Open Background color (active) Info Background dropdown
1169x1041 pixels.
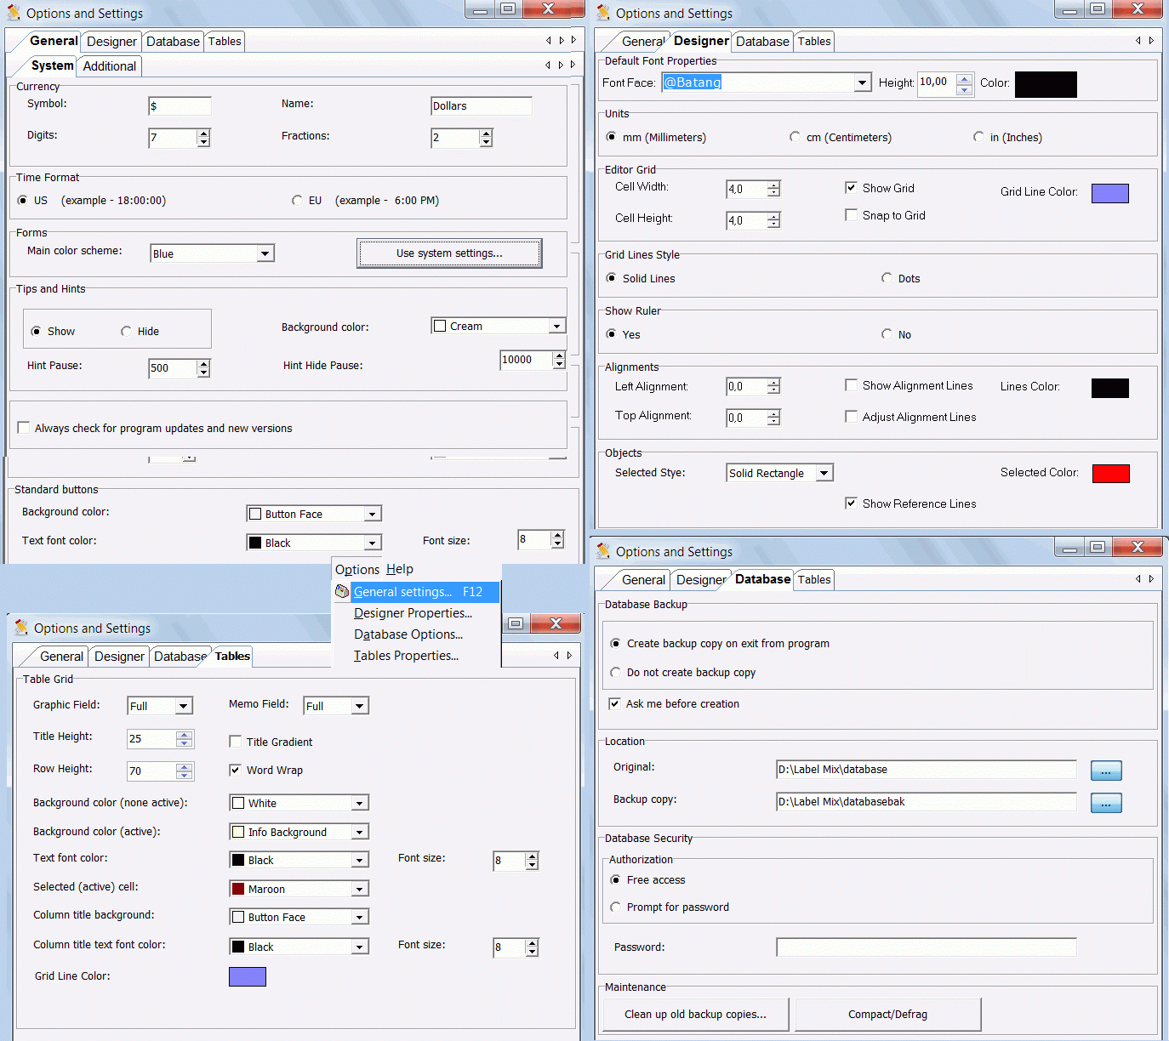click(360, 832)
